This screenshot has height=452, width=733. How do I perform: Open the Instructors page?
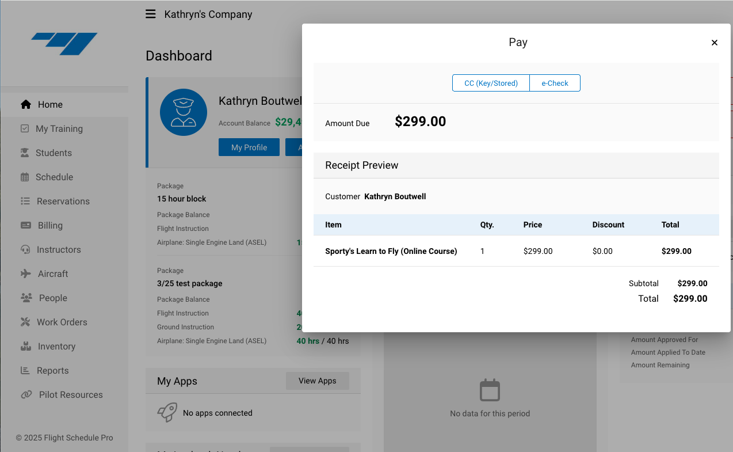pos(64,249)
